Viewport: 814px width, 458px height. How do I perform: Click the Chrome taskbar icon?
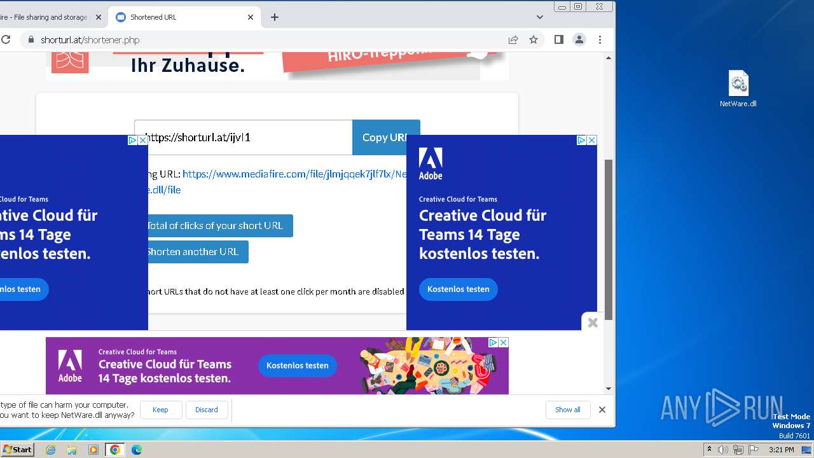114,450
